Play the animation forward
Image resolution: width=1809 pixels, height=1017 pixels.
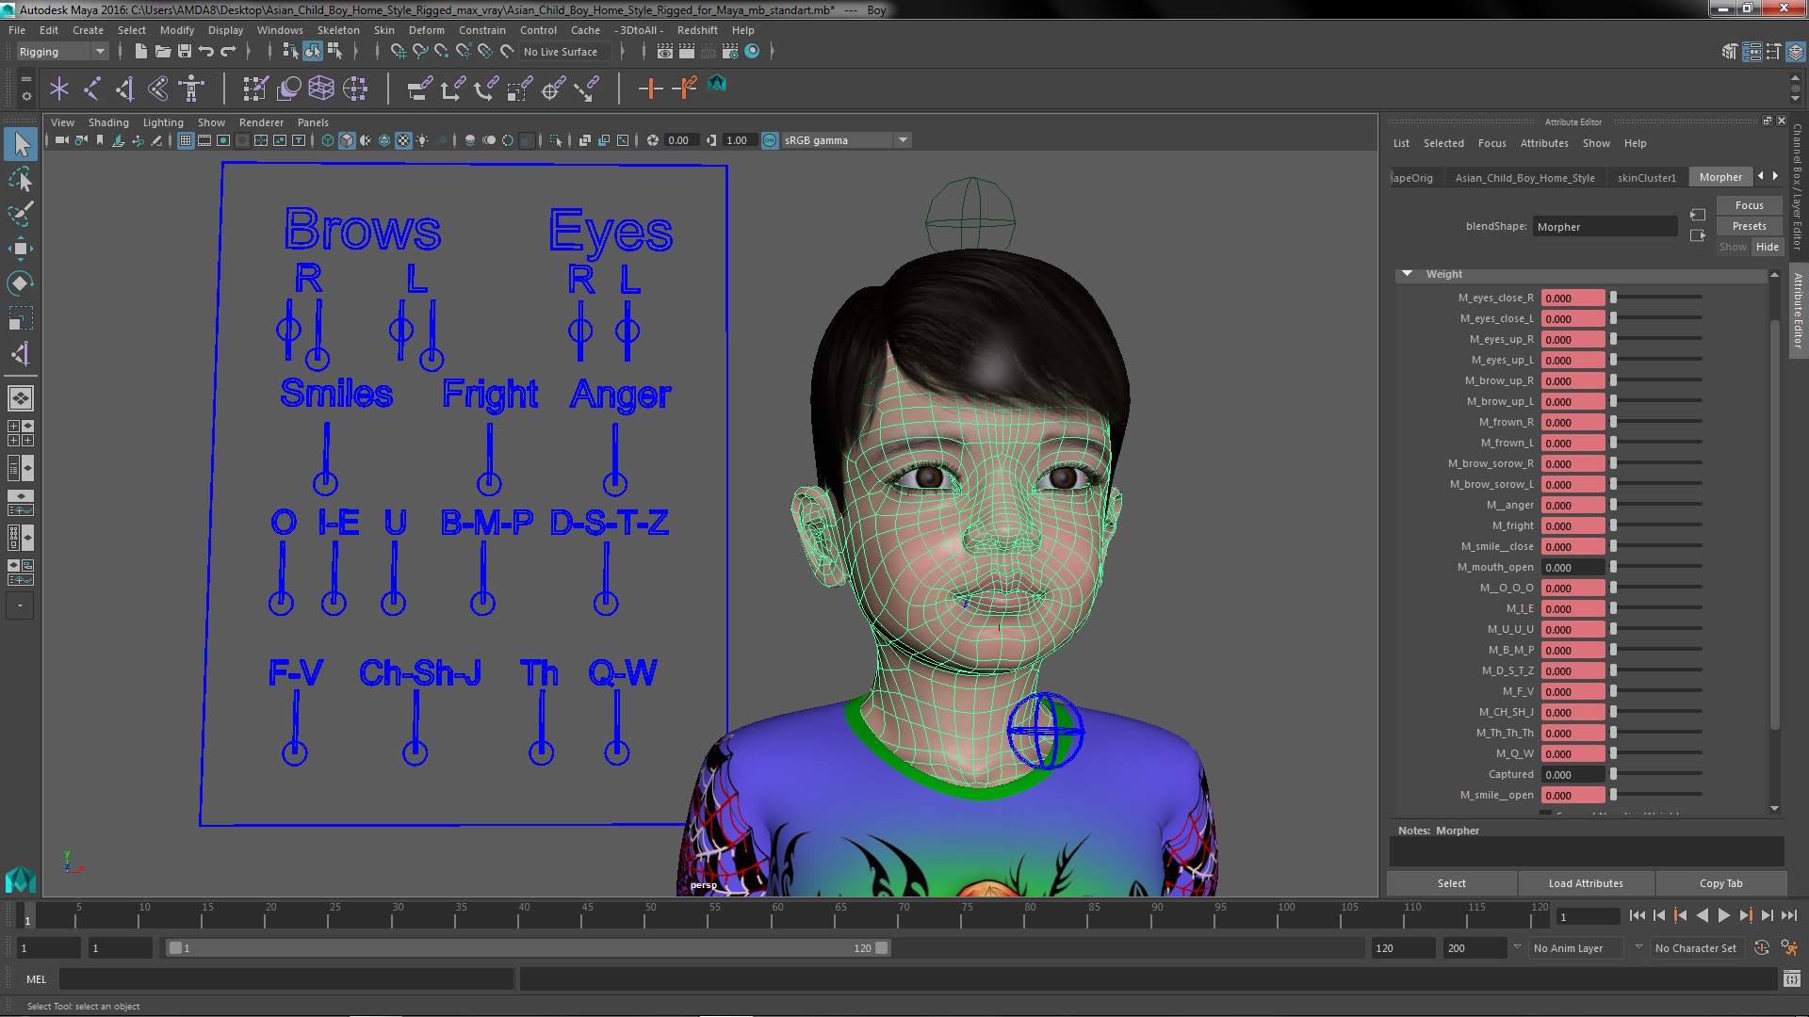(1723, 915)
